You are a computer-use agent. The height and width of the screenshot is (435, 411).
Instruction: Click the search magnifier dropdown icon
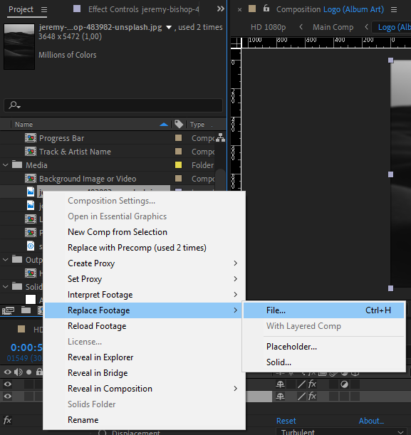[14, 105]
